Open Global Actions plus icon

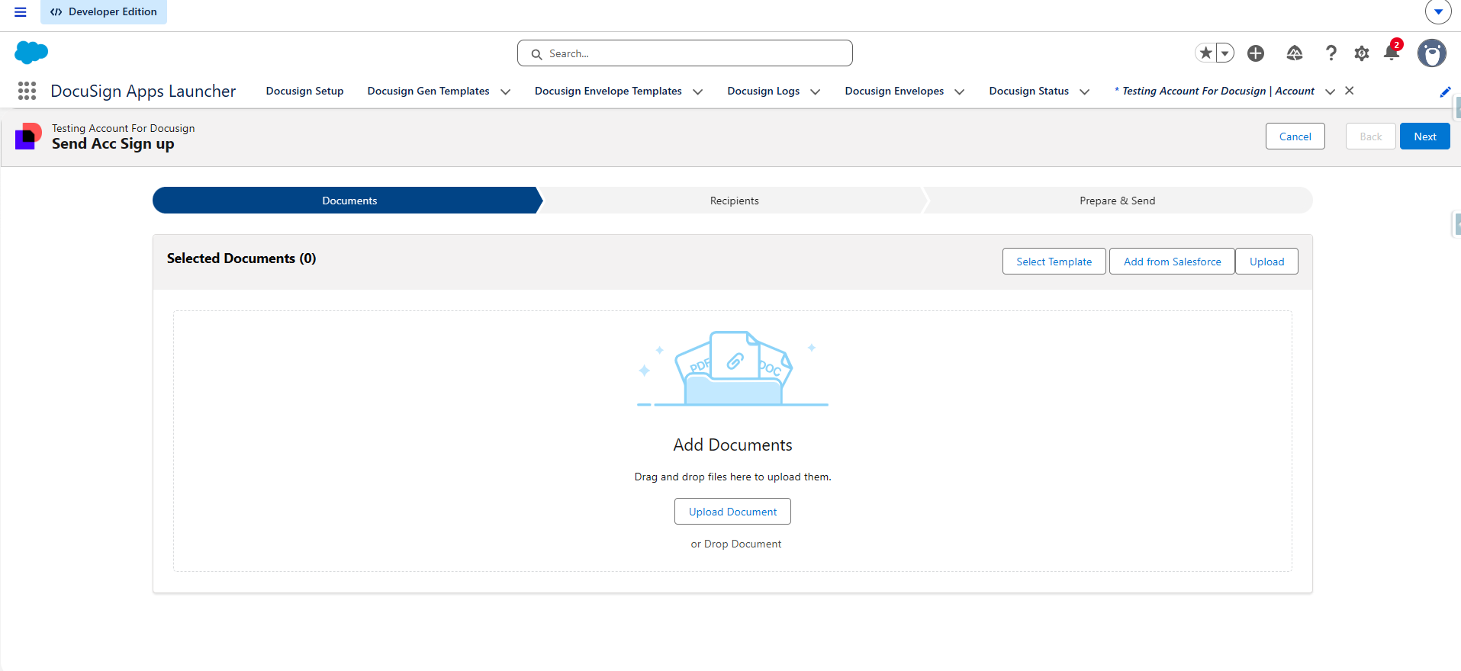[x=1256, y=53]
